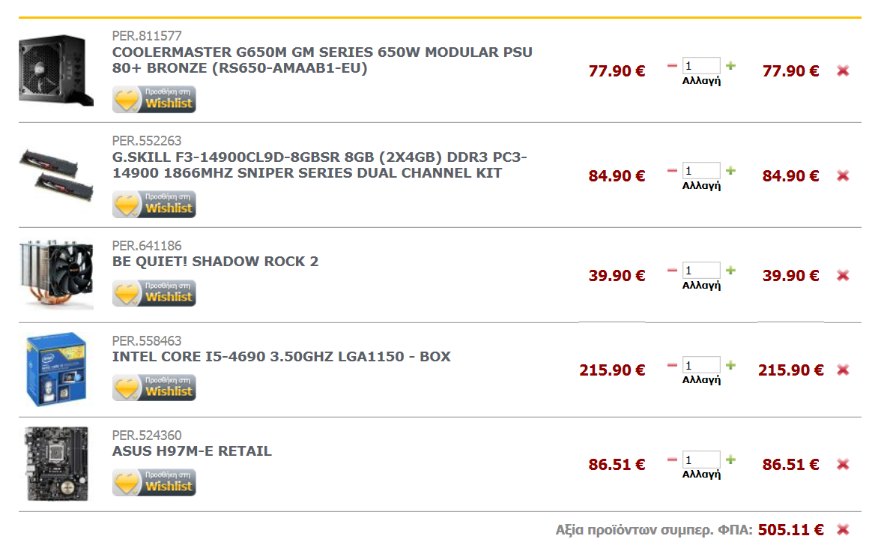This screenshot has height=554, width=884.
Task: Click quantity field for Be Quiet! cooler
Action: pyautogui.click(x=700, y=270)
